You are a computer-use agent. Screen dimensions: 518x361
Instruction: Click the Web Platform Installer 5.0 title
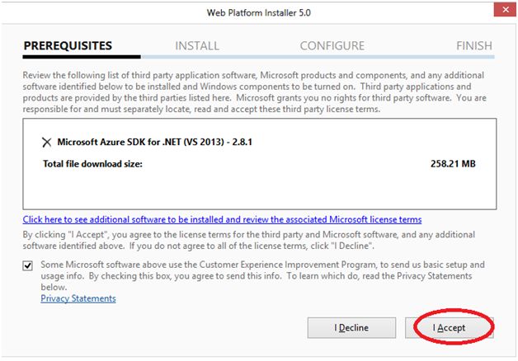258,13
